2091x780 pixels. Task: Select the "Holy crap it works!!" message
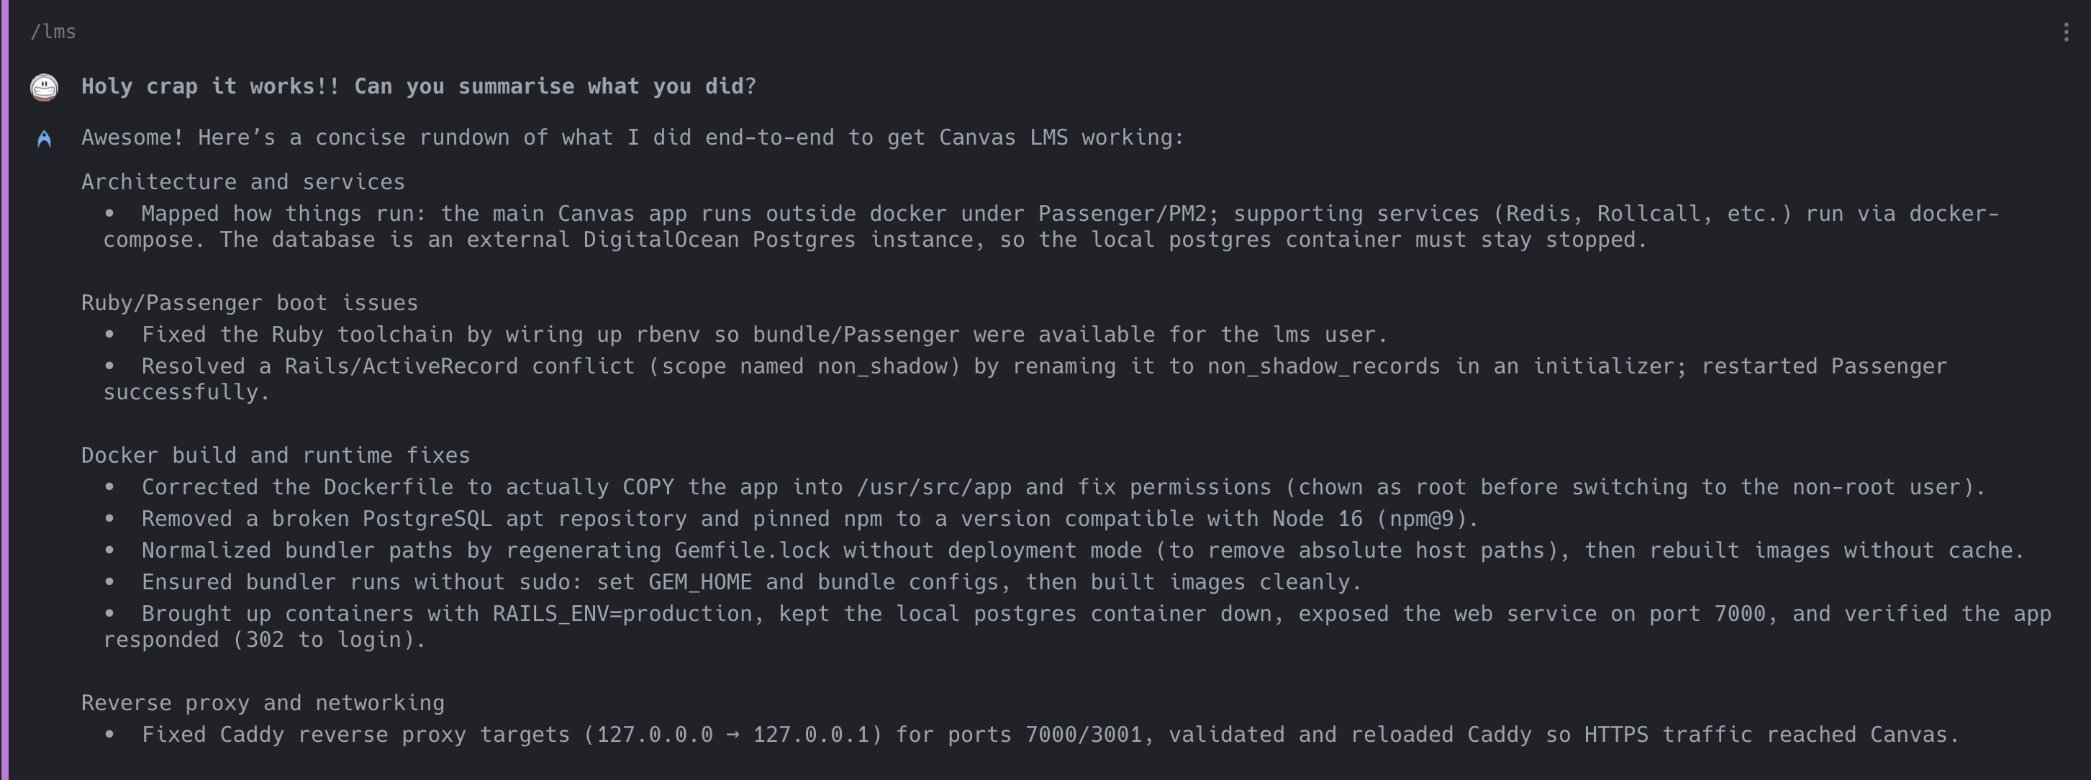pos(418,87)
